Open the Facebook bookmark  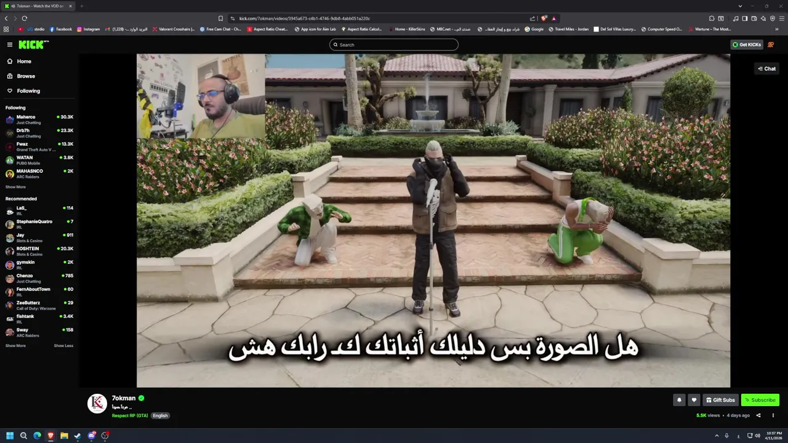tap(61, 29)
